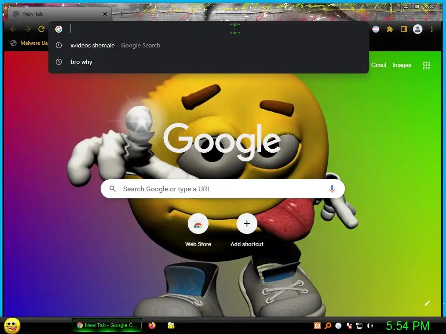446x334 pixels.
Task: Close the New Tab tab
Action: [105, 14]
